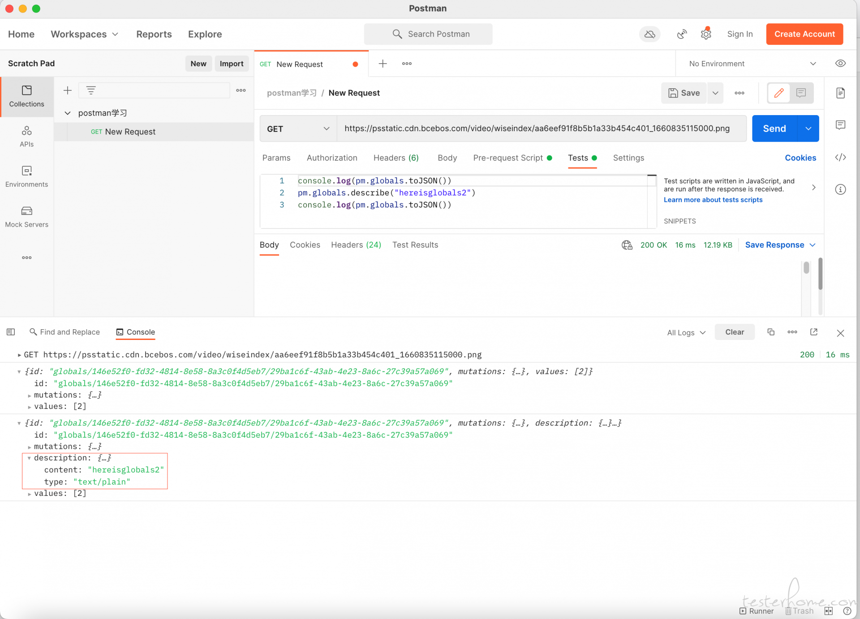860x619 pixels.
Task: Select New Request in collection tree
Action: (x=154, y=132)
